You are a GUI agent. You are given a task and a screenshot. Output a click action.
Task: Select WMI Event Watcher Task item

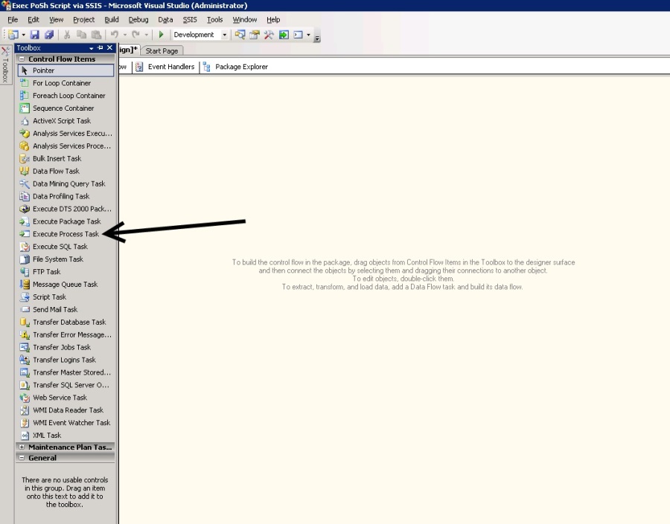coord(66,422)
